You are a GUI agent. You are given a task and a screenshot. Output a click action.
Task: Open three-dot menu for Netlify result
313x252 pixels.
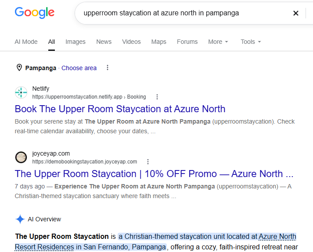[157, 97]
